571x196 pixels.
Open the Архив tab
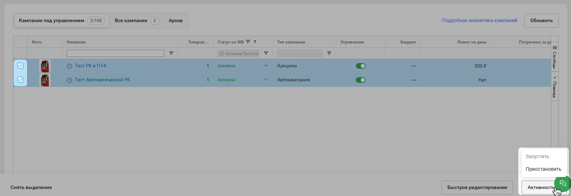tap(175, 21)
